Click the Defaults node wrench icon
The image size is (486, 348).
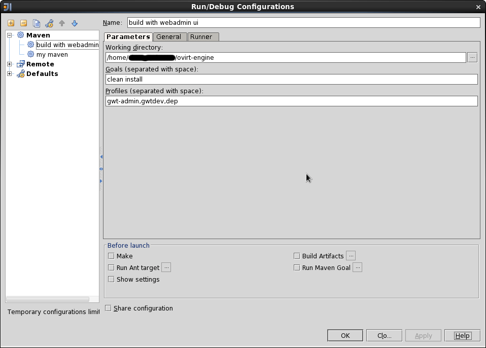point(21,74)
